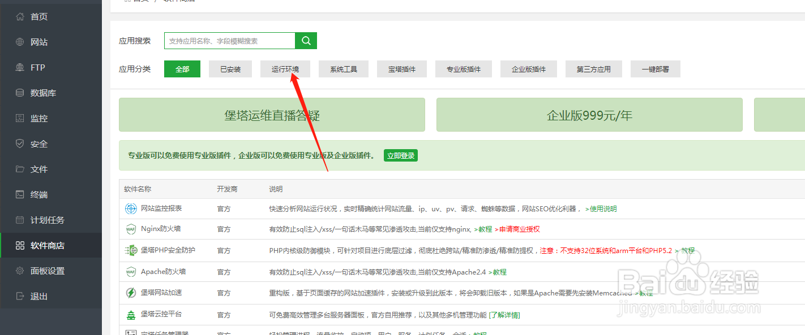Viewport: 805px width, 335px height.
Task: Click the 立即登录 button
Action: click(401, 155)
